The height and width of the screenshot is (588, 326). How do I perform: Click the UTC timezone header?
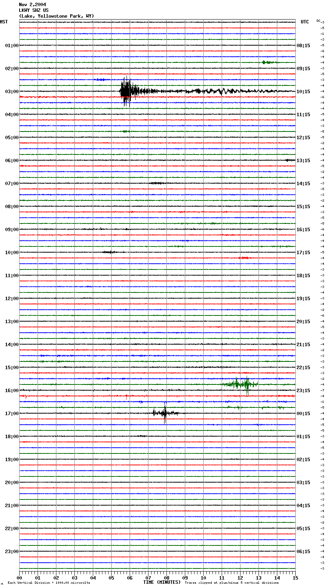305,22
